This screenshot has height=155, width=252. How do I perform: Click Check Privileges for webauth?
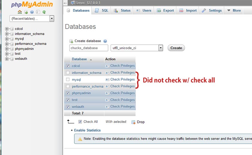(122, 107)
